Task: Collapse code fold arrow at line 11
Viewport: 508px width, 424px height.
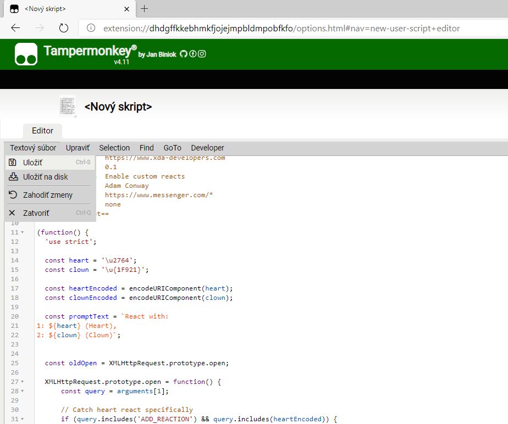Action: (x=23, y=232)
